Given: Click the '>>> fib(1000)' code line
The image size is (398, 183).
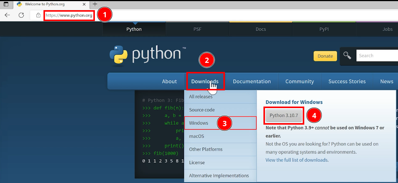Looking at the screenshot, I should coord(160,153).
